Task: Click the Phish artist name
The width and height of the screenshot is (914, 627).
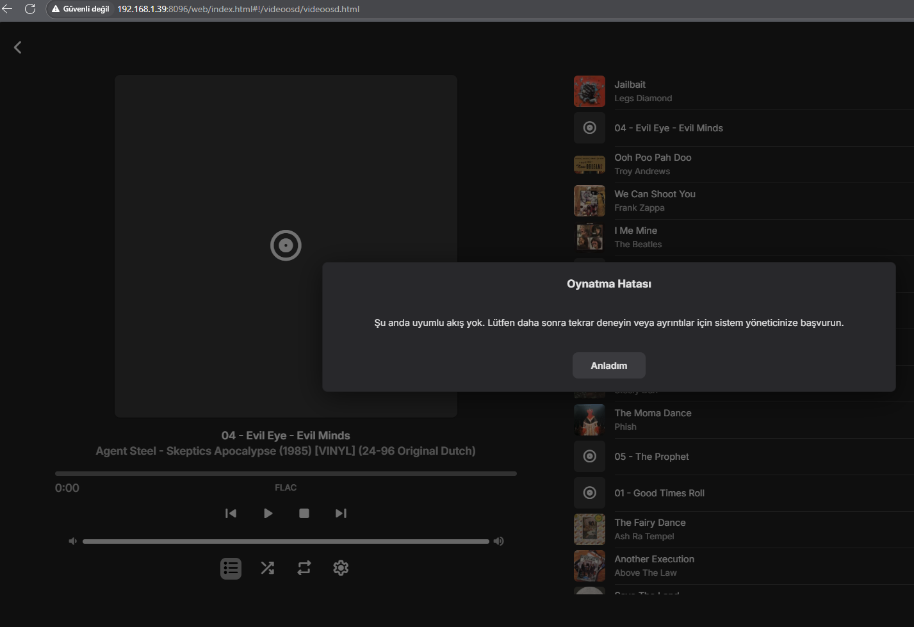Action: pos(625,427)
